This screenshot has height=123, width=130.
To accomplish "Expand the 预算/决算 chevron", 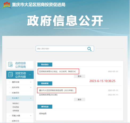I will [x=31, y=116].
